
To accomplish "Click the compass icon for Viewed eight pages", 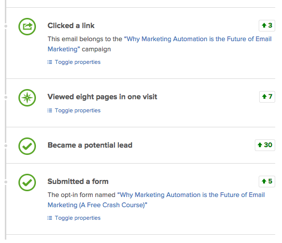I will 27,98.
